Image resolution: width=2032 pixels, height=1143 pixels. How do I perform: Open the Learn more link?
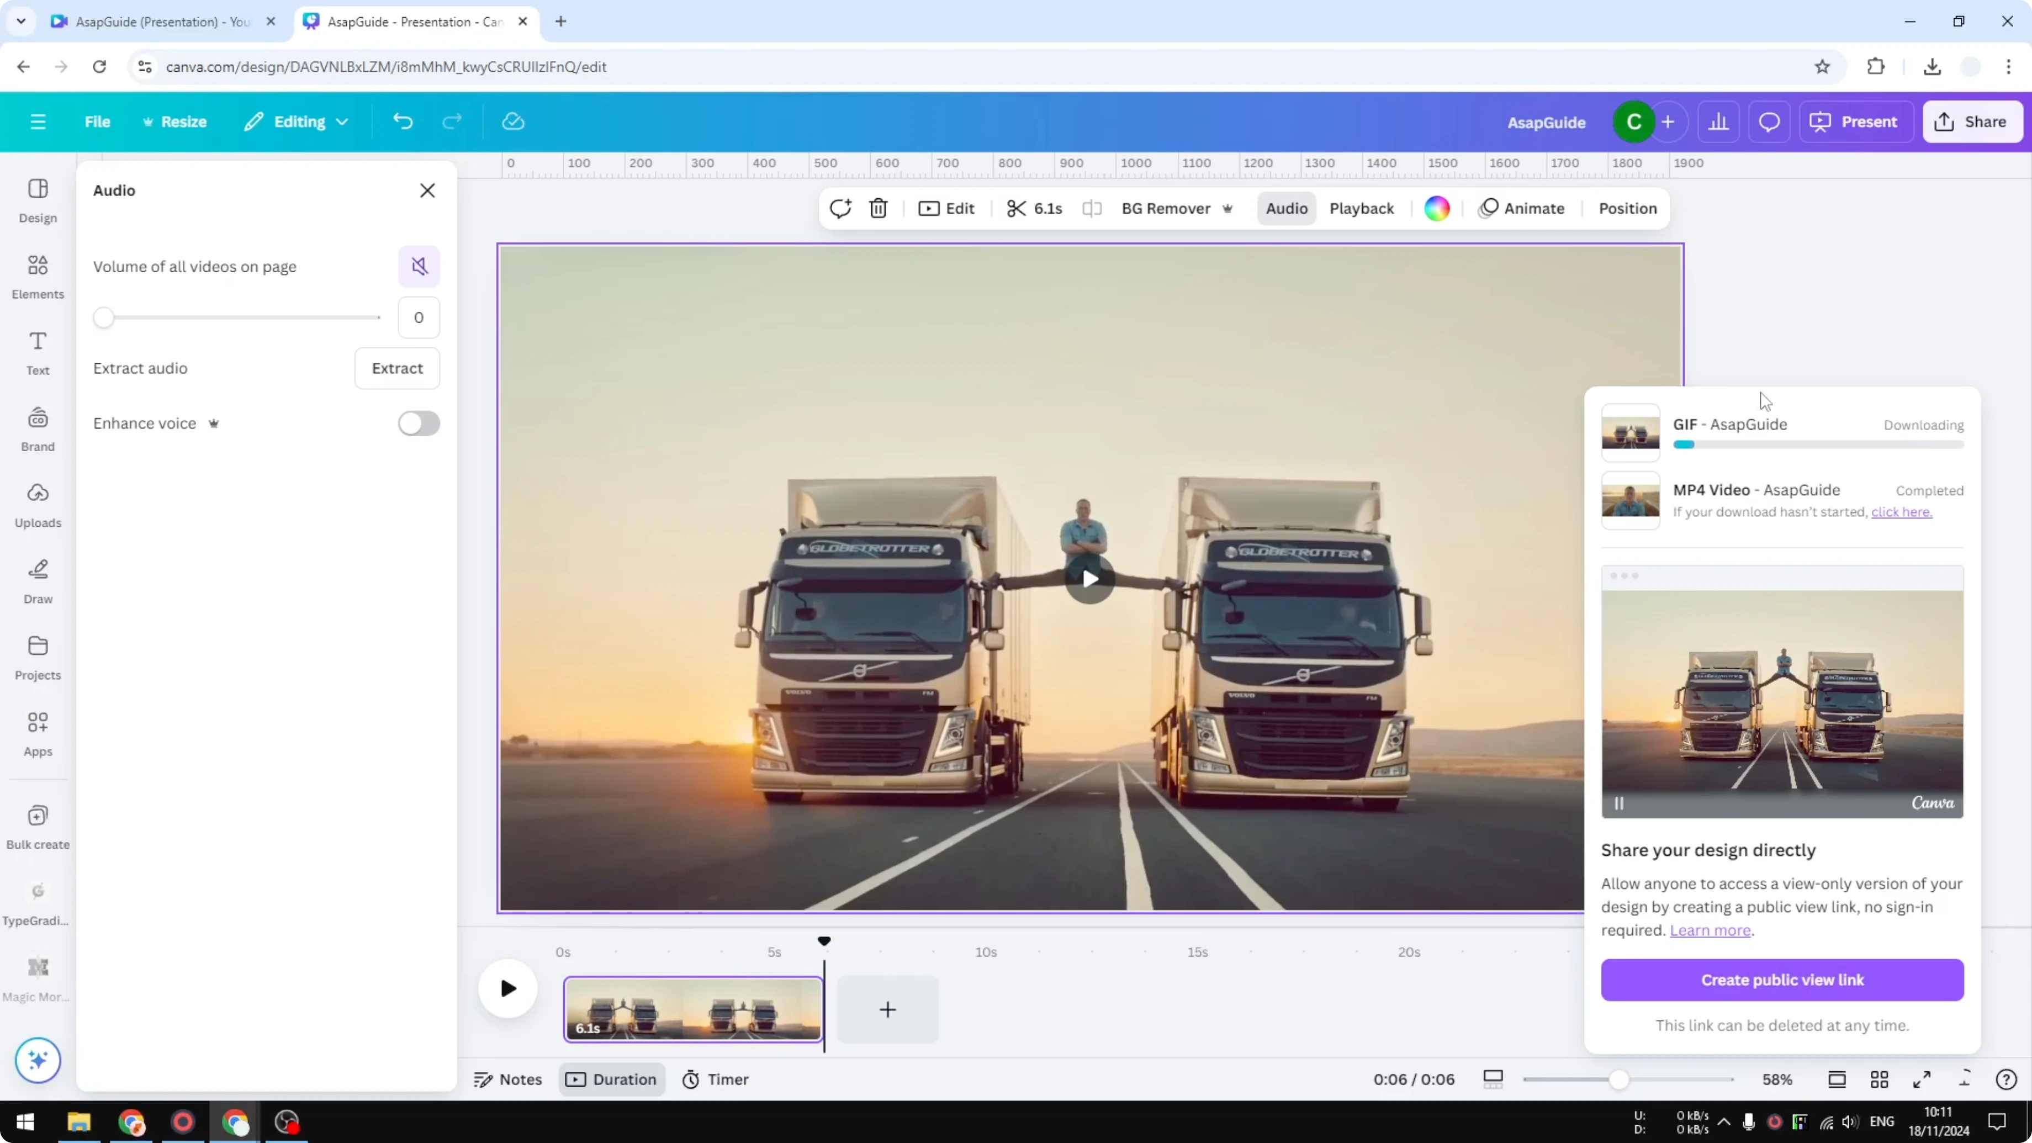[x=1710, y=931]
